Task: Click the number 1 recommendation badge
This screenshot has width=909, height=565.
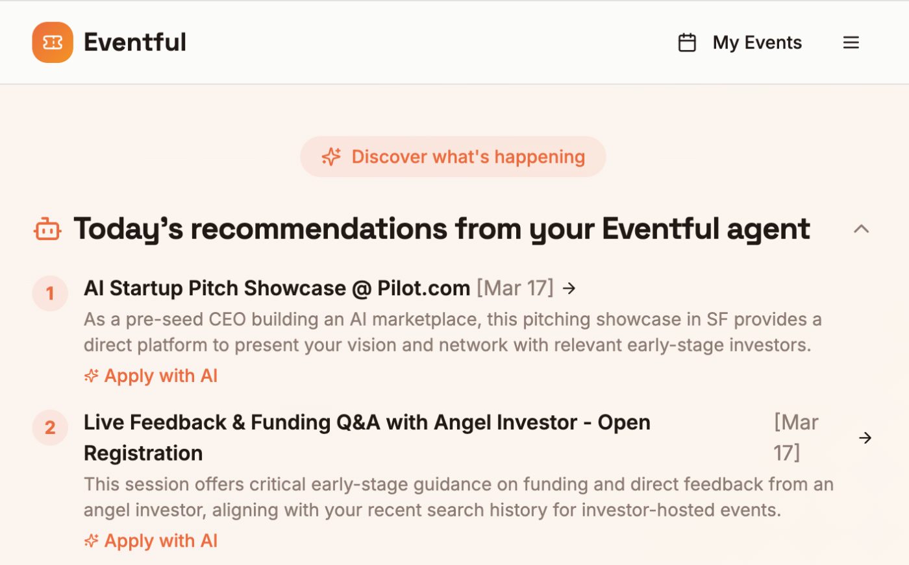Action: click(x=50, y=294)
